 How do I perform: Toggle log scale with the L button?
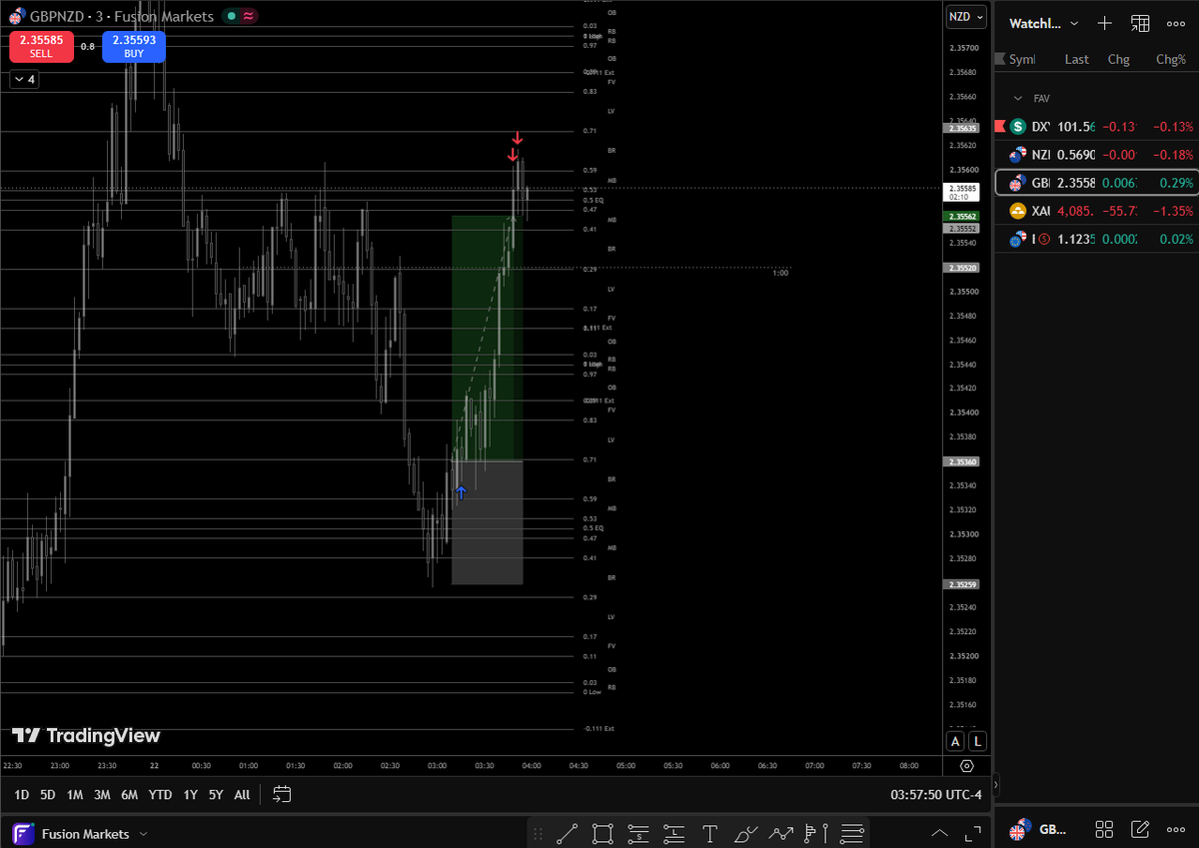(x=976, y=741)
